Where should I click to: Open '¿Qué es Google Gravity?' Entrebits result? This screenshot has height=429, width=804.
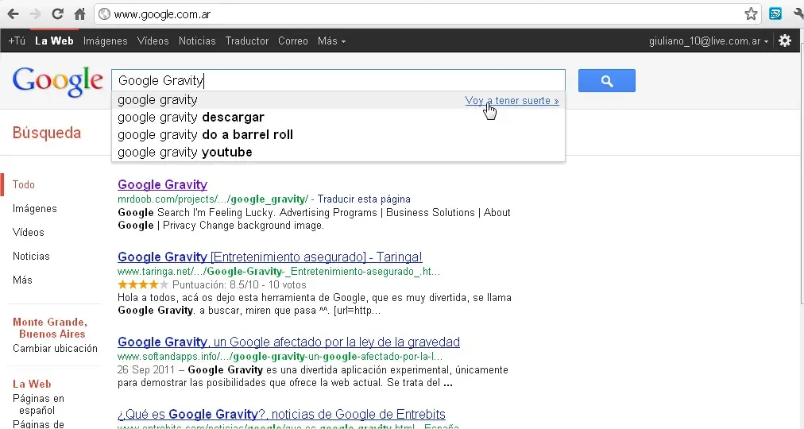(x=281, y=414)
